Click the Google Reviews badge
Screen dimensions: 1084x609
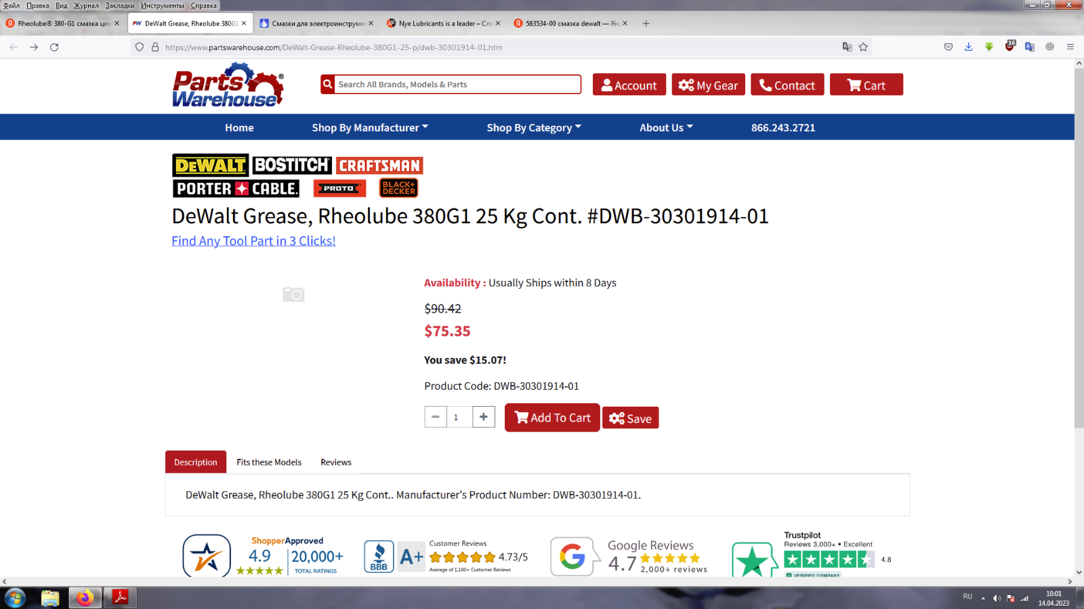[x=629, y=556]
